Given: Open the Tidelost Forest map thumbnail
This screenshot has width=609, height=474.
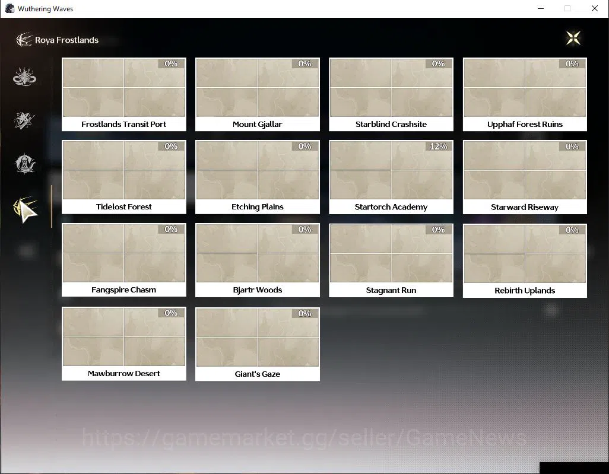Looking at the screenshot, I should tap(124, 170).
